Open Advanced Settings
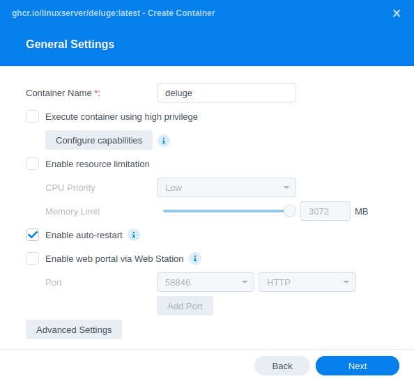This screenshot has width=414, height=381. tap(74, 329)
